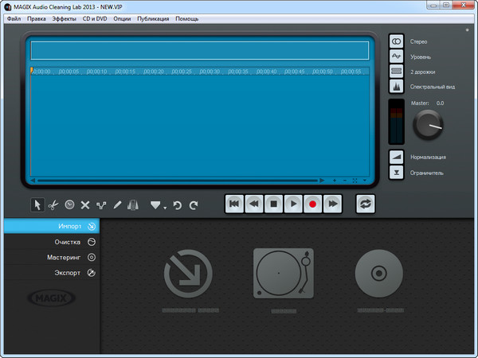The image size is (478, 358).
Task: Enable the Нормализация button
Action: pos(396,157)
